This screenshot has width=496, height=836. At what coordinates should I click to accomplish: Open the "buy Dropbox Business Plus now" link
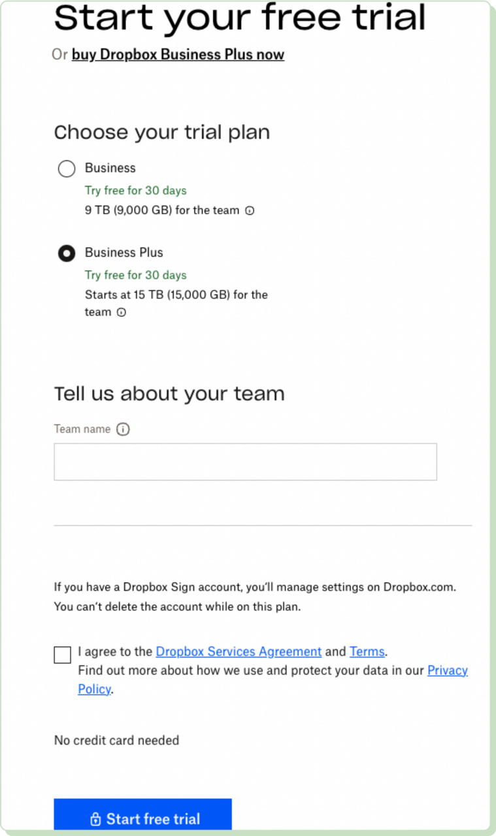point(178,54)
